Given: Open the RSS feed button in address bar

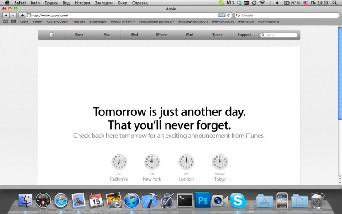Looking at the screenshot, I should pos(222,15).
